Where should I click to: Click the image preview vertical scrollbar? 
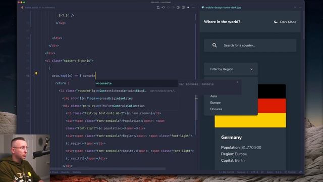click(303, 25)
